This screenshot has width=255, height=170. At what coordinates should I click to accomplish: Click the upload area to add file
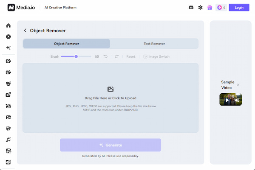pyautogui.click(x=110, y=98)
